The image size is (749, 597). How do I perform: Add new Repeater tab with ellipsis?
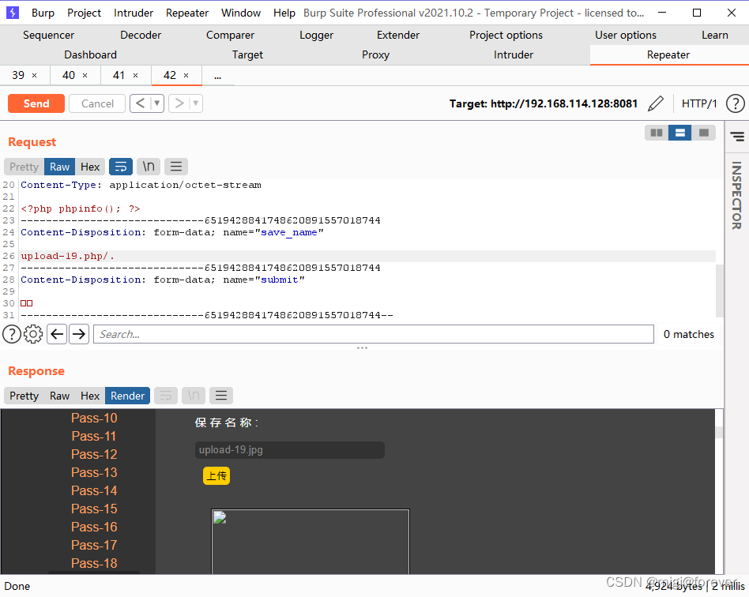218,76
